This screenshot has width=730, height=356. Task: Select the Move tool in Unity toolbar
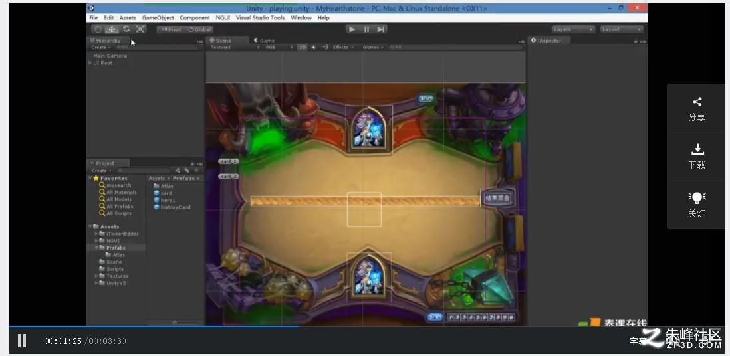[x=112, y=29]
